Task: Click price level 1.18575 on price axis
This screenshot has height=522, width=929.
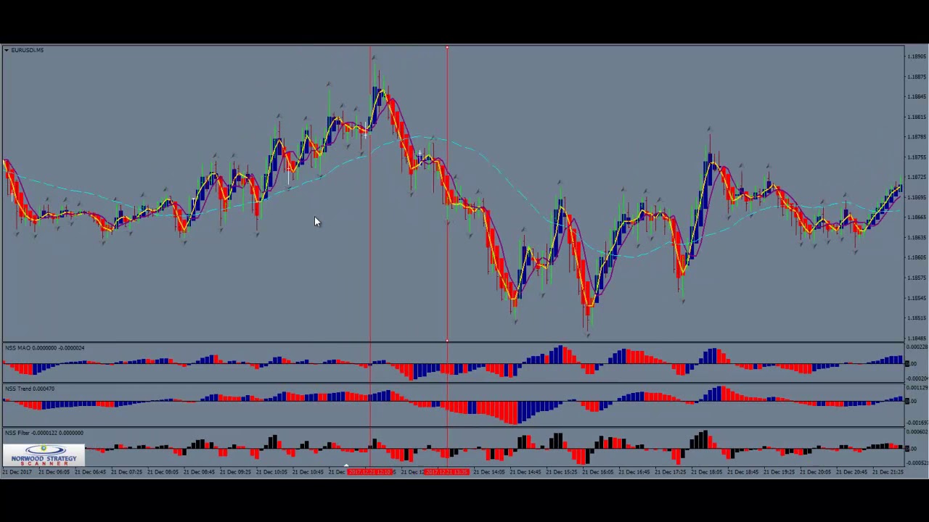Action: [917, 278]
